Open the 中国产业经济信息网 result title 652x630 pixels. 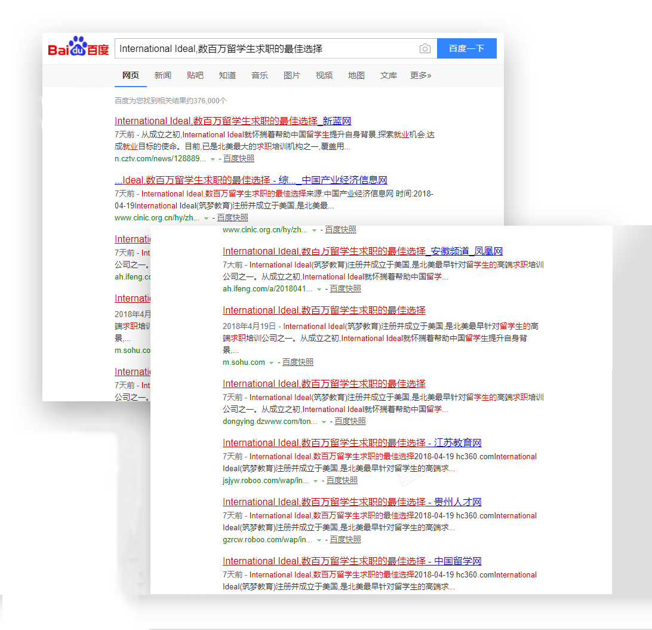(x=251, y=180)
